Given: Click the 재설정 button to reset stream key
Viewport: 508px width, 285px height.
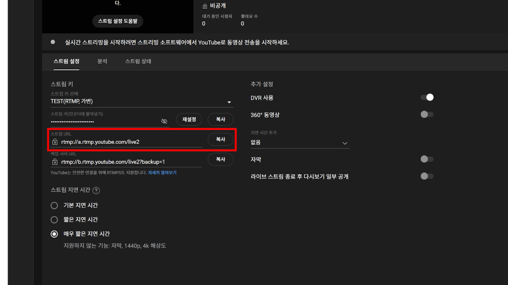Looking at the screenshot, I should [x=189, y=119].
